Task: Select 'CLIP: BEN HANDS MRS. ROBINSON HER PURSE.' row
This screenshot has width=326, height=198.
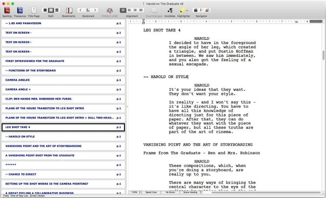Action: [63, 99]
